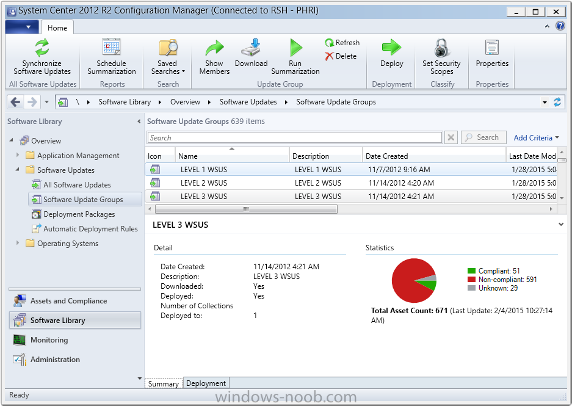This screenshot has width=572, height=406.
Task: Open the workspace overflow options arrow
Action: tap(139, 379)
